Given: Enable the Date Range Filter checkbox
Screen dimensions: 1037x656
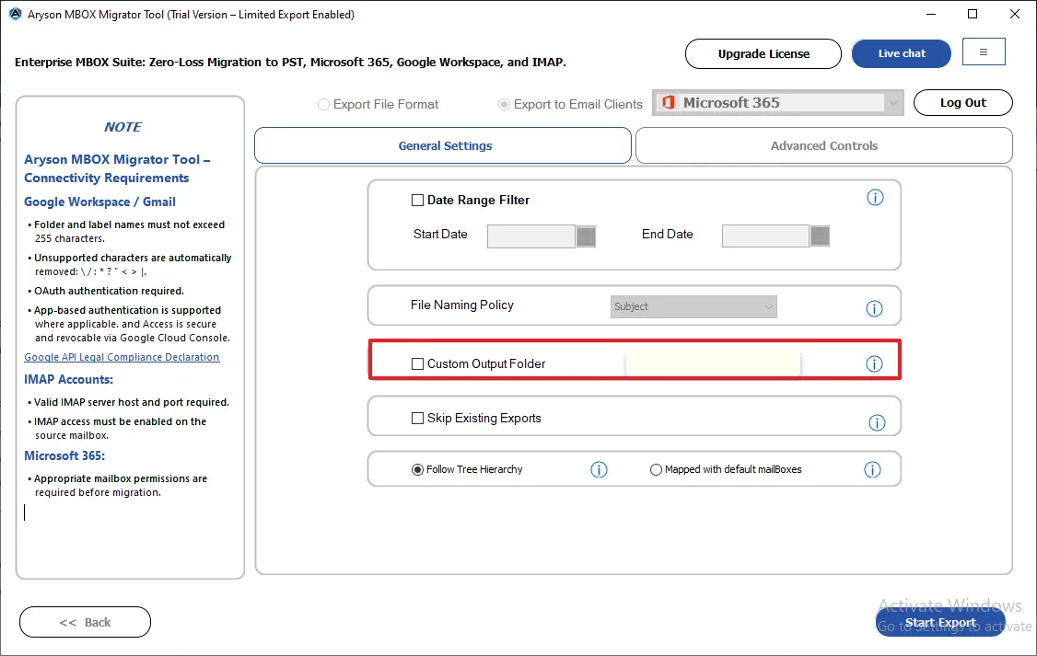Looking at the screenshot, I should point(417,201).
